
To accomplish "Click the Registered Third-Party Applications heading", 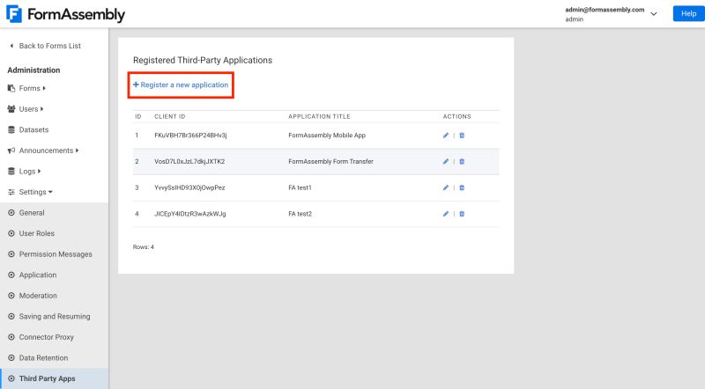I will [x=203, y=60].
